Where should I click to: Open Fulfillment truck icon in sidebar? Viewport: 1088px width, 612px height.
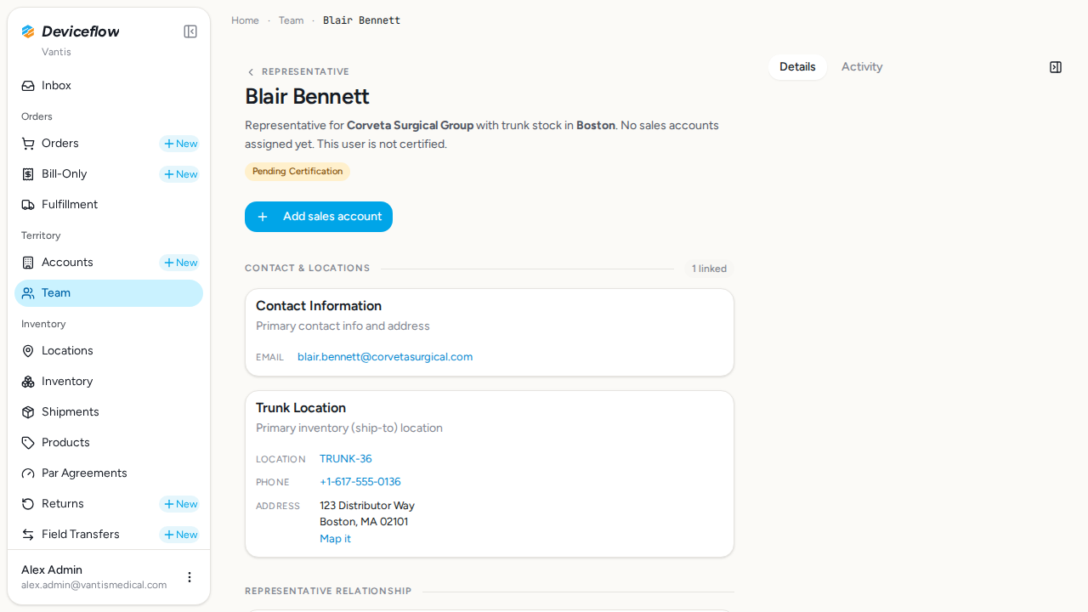[x=28, y=205]
